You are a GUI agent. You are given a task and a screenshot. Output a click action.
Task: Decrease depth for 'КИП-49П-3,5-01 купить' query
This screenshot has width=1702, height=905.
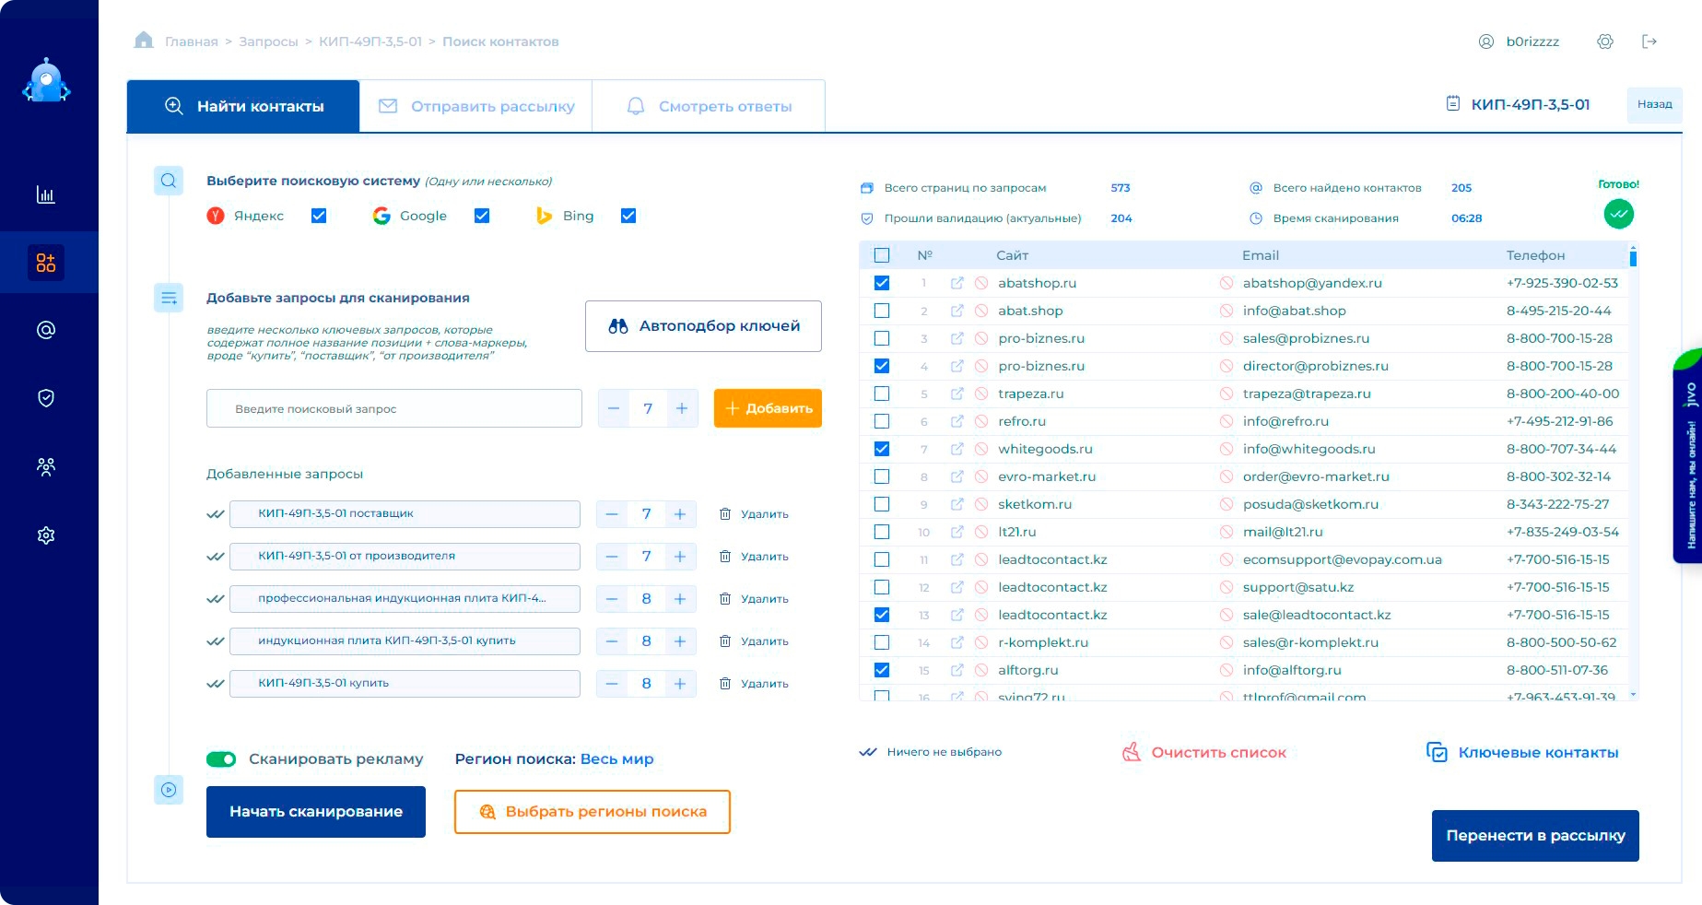(612, 684)
